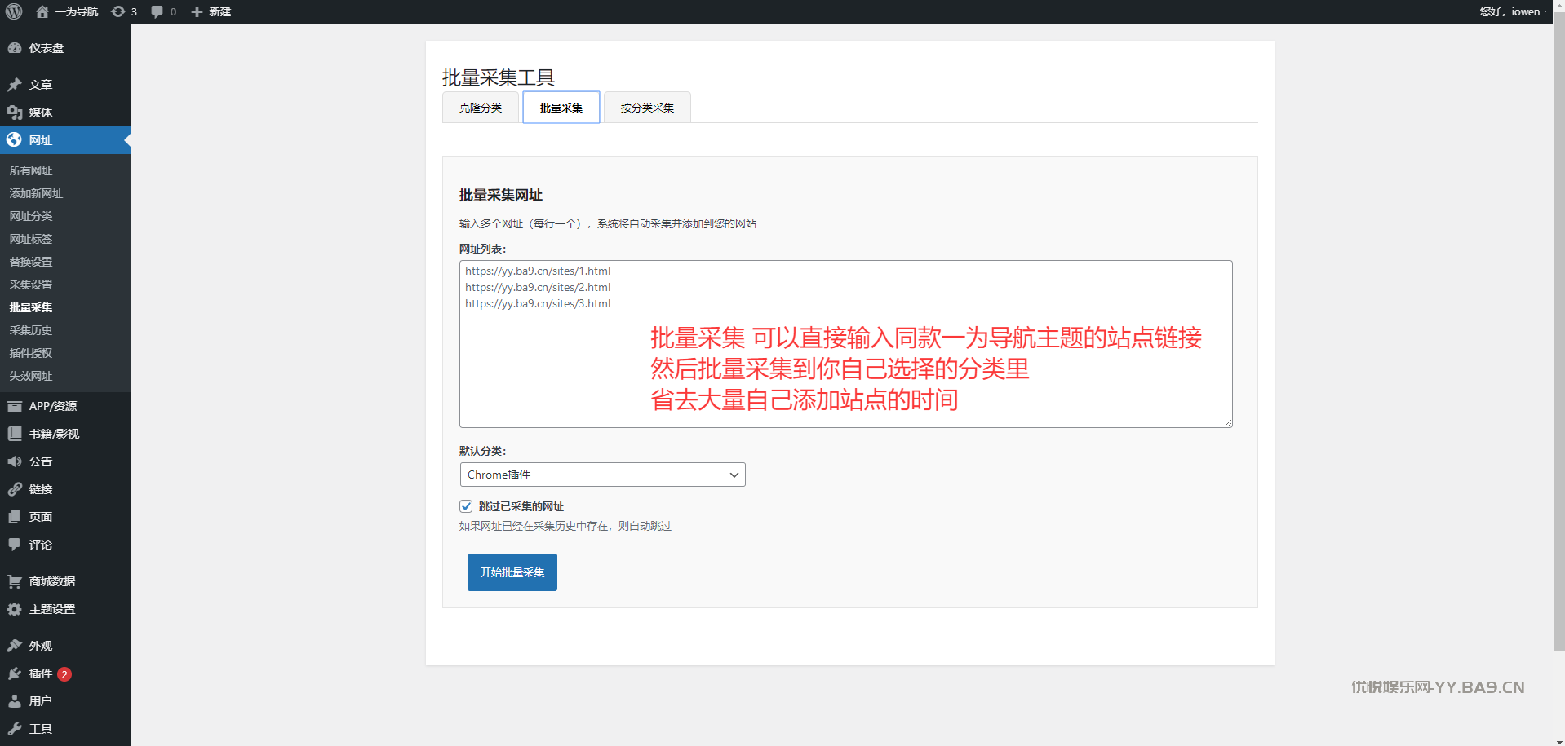Screen dimensions: 1565x746
Task: Open the updates icon showing 3
Action: pyautogui.click(x=119, y=11)
